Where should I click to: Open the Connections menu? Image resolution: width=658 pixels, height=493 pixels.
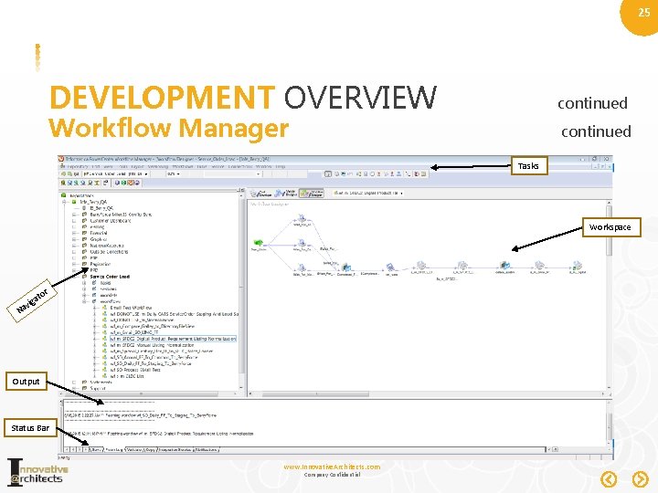click(x=241, y=166)
